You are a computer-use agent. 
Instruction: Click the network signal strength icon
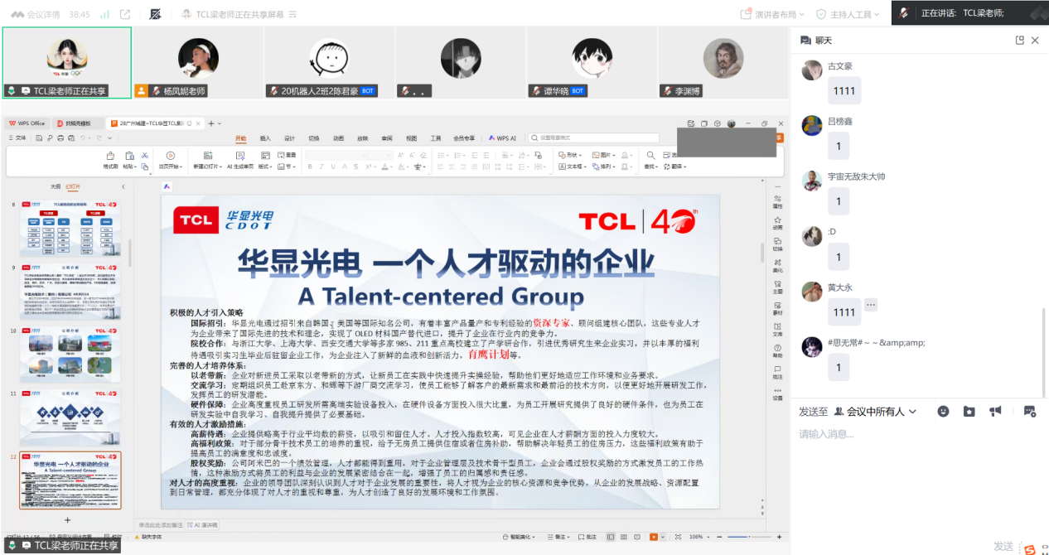point(104,14)
